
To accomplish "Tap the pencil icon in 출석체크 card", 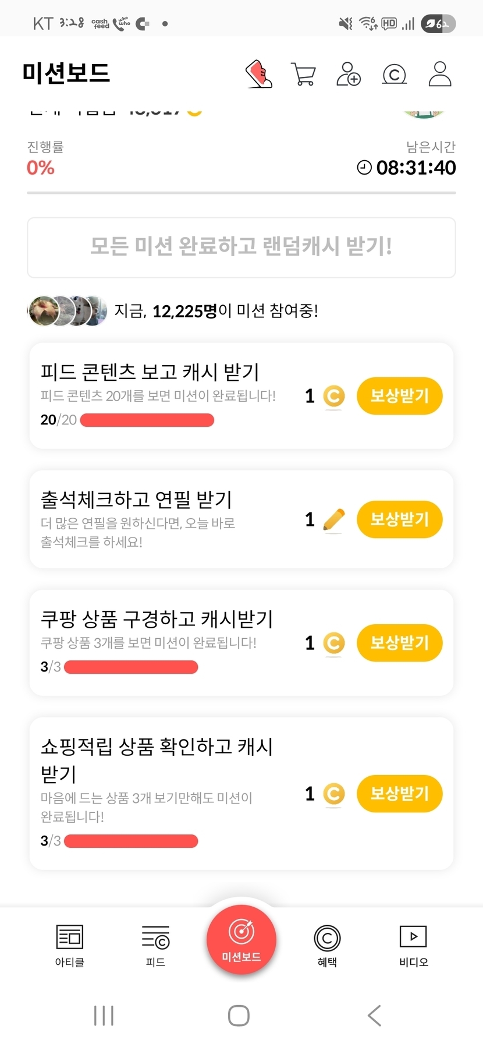I will click(x=333, y=519).
